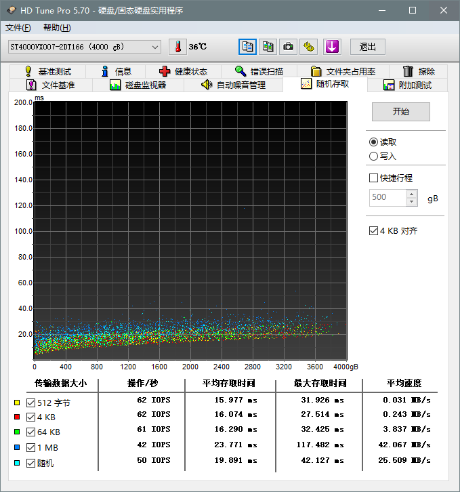Uncheck the 64 KB transfer size checkbox
This screenshot has height=492, width=460.
point(30,432)
